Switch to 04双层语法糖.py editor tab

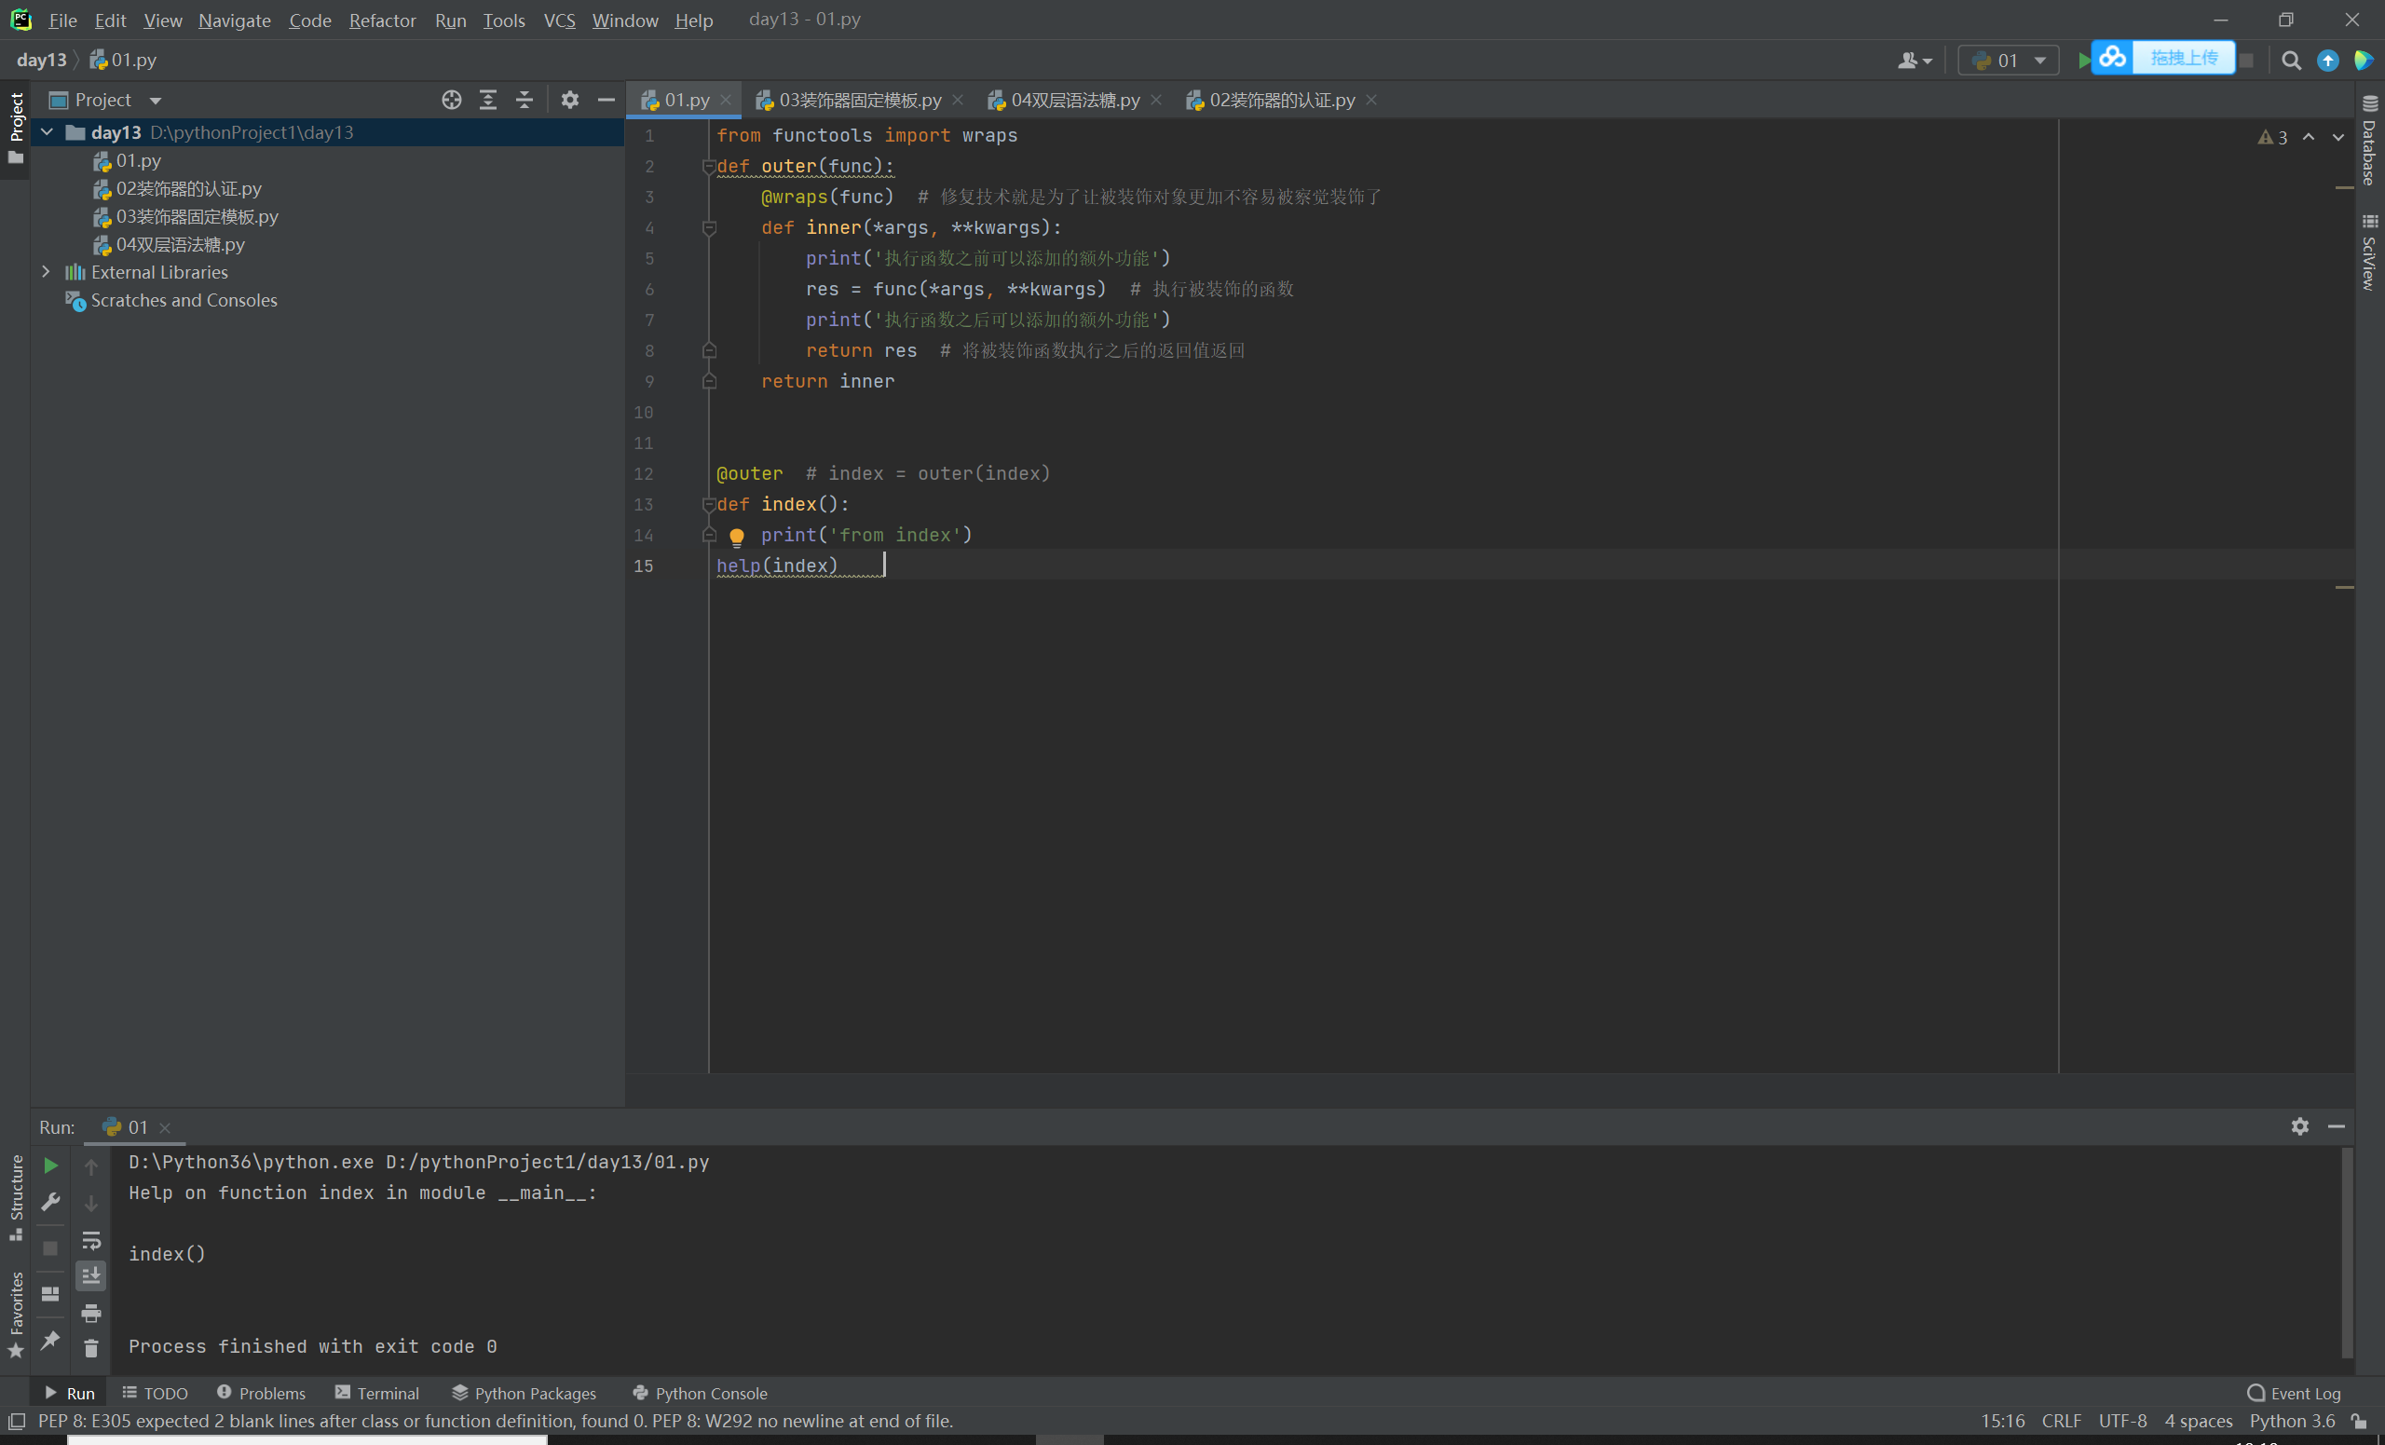point(1073,100)
